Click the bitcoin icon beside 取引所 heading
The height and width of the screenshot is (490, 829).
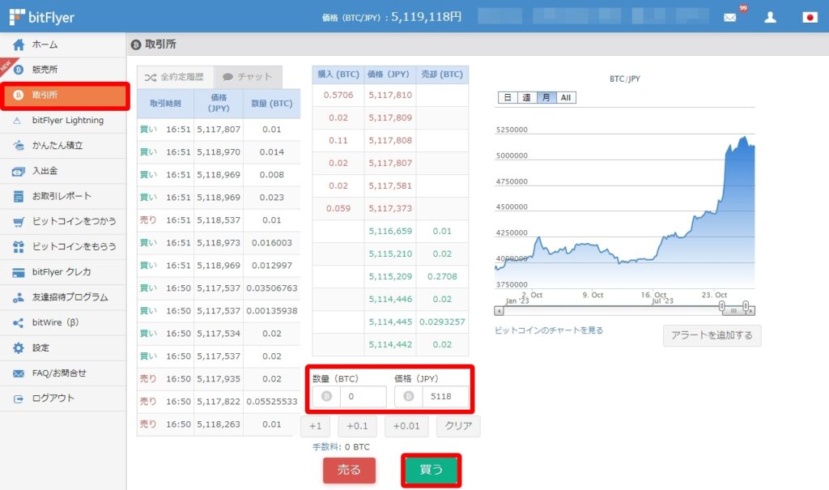(136, 45)
